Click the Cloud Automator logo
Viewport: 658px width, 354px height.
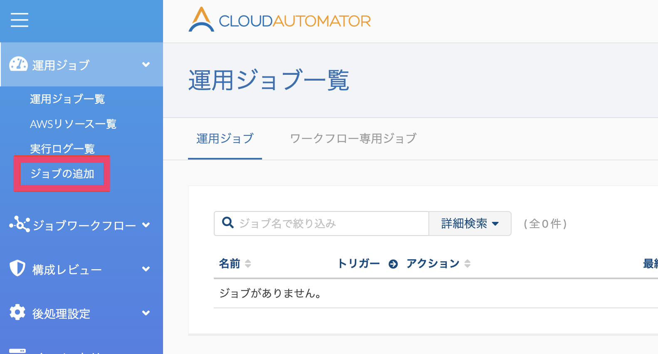pos(280,20)
